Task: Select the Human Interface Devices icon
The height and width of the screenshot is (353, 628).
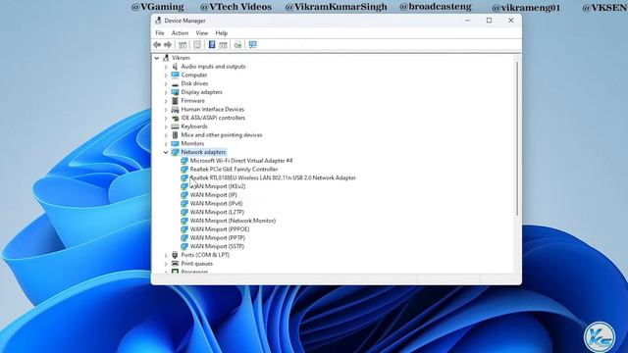Action: (x=175, y=109)
